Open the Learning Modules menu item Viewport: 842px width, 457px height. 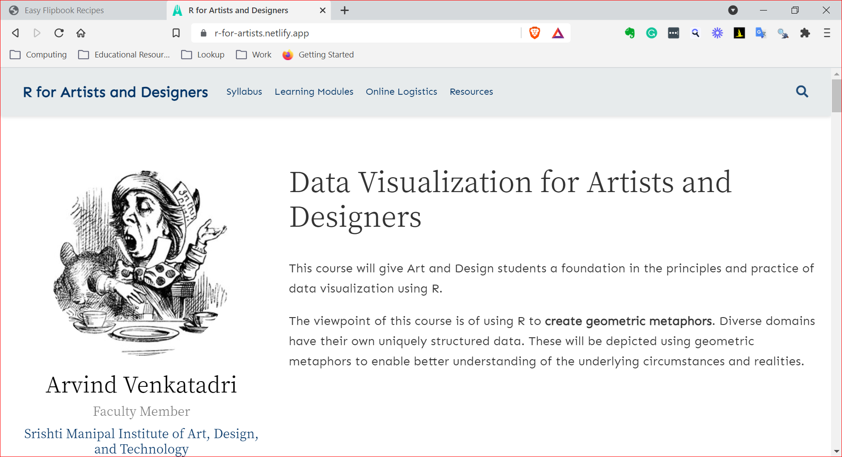click(x=314, y=92)
